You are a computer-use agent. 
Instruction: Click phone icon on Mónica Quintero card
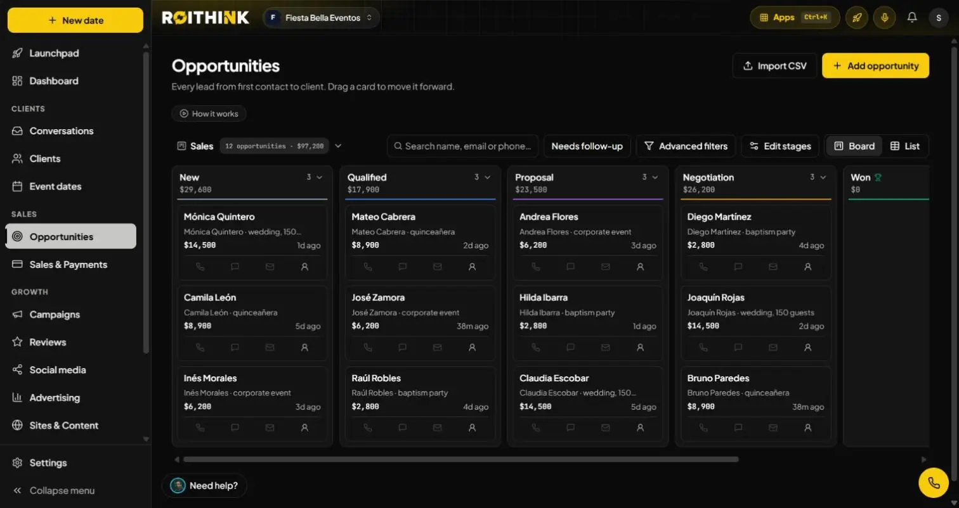click(200, 267)
